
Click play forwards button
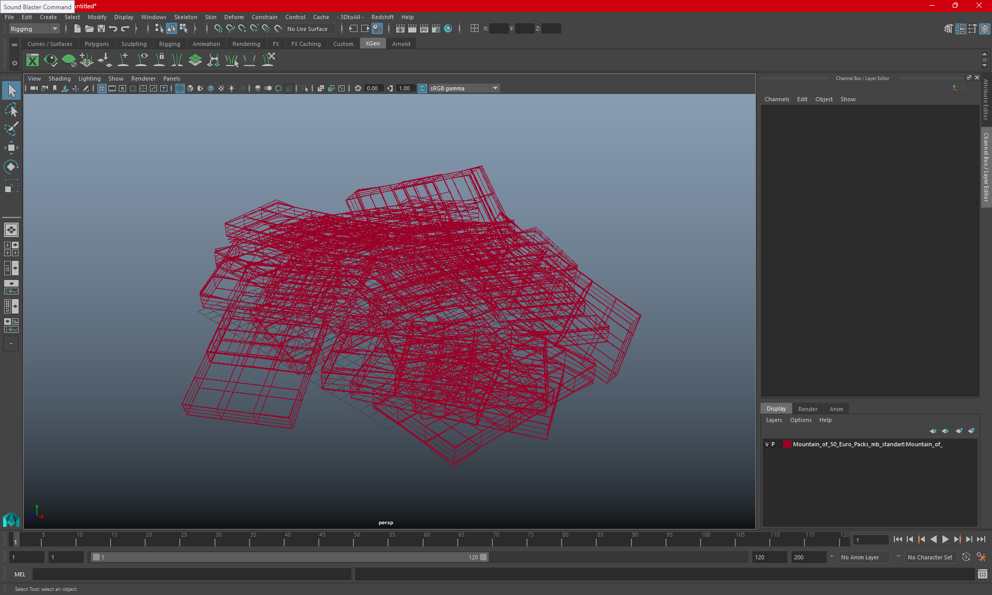[x=945, y=539]
